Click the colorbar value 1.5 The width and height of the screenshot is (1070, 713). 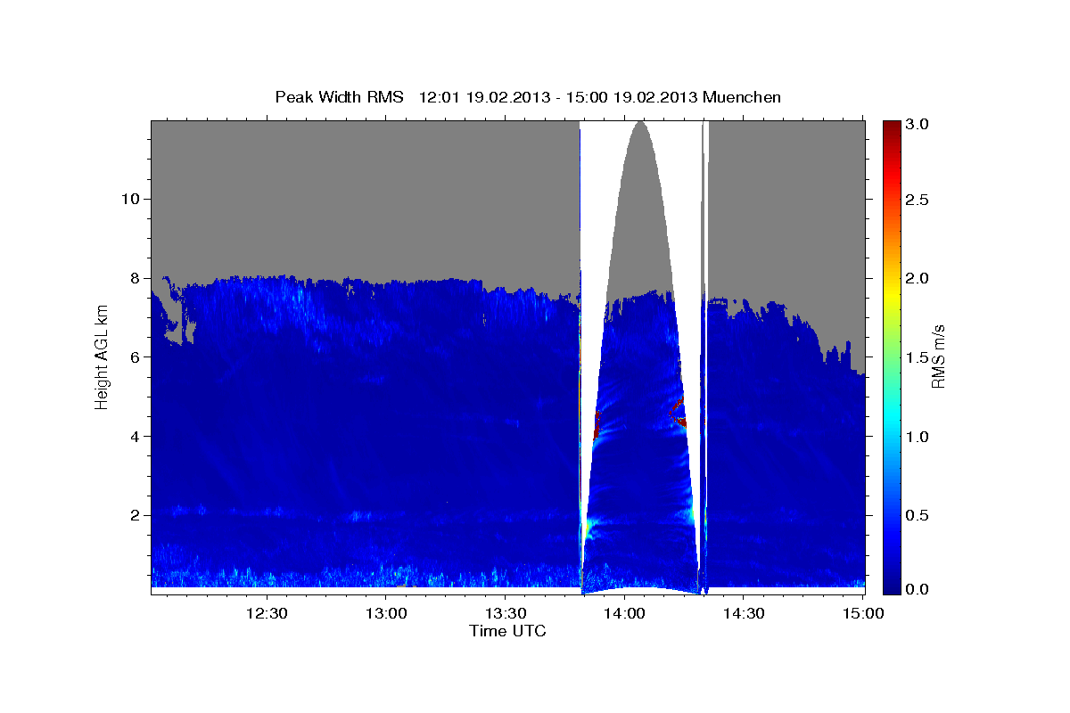click(x=918, y=357)
